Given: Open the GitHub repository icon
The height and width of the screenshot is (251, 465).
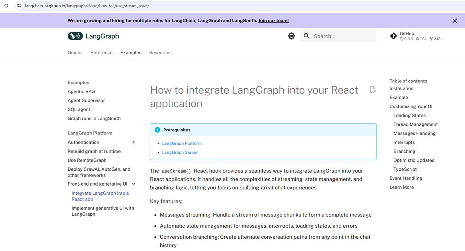Looking at the screenshot, I should pyautogui.click(x=393, y=36).
